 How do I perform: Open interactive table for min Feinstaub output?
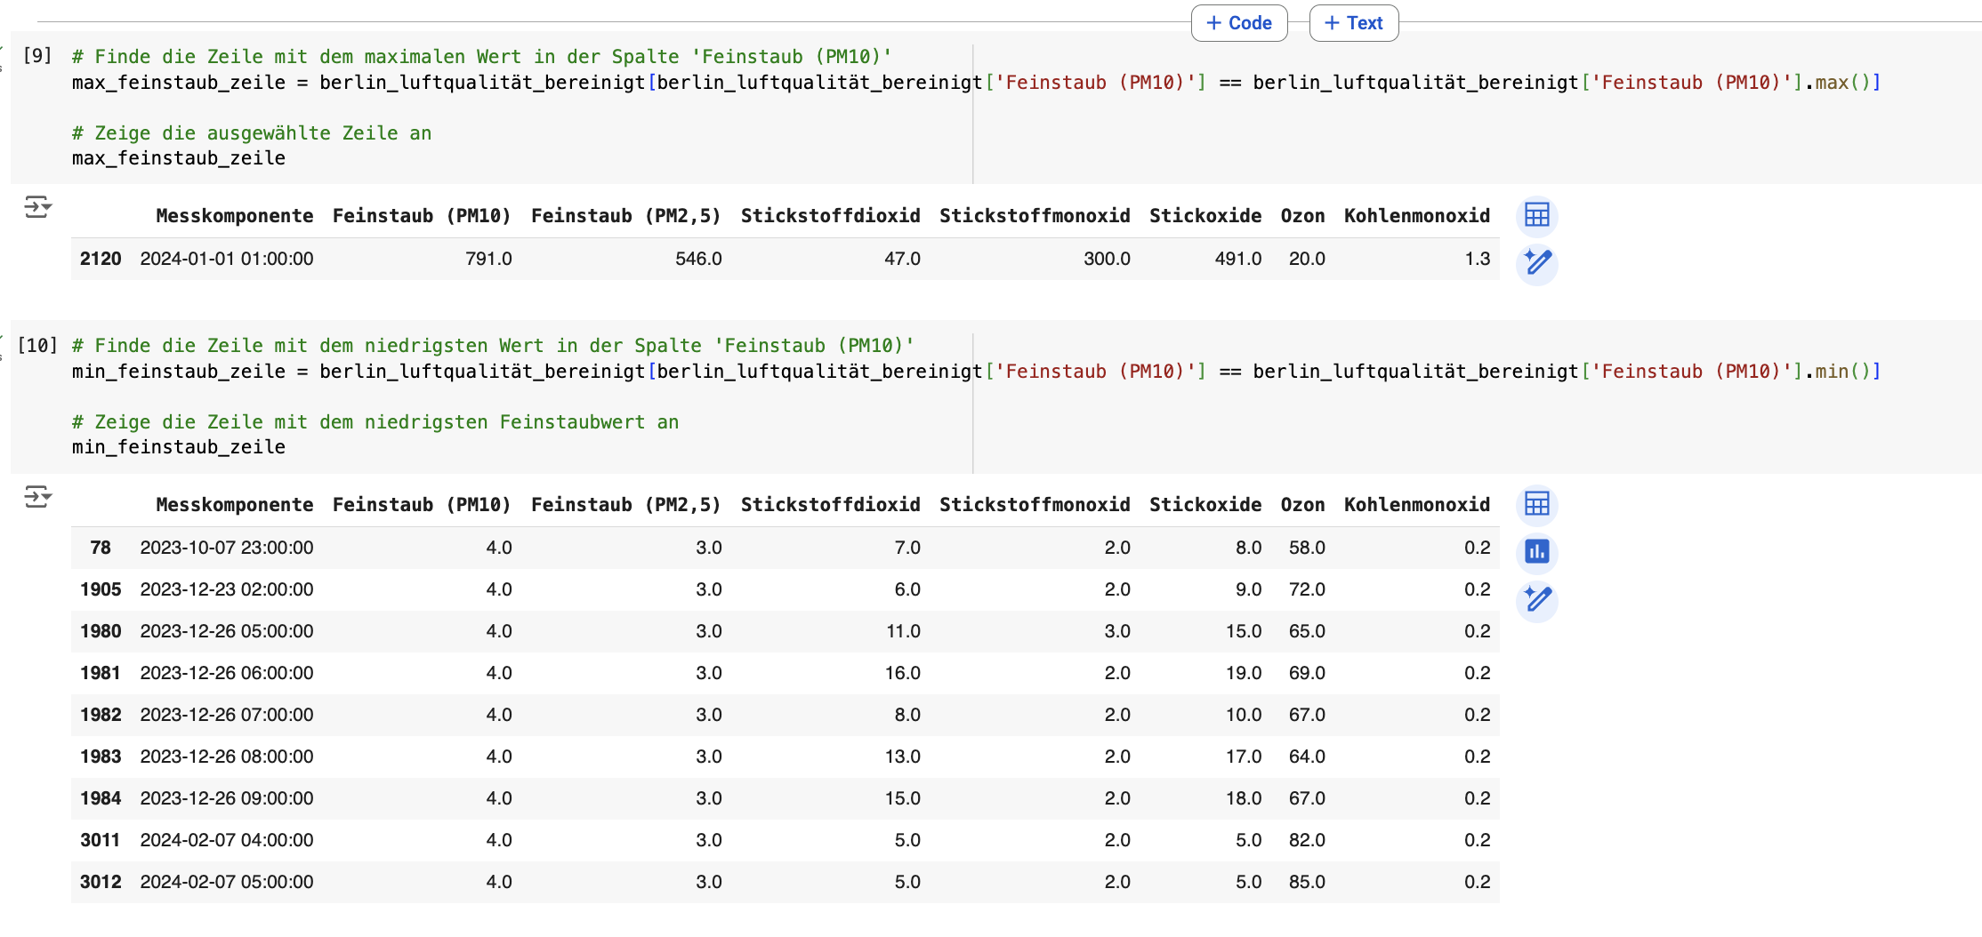[1536, 504]
